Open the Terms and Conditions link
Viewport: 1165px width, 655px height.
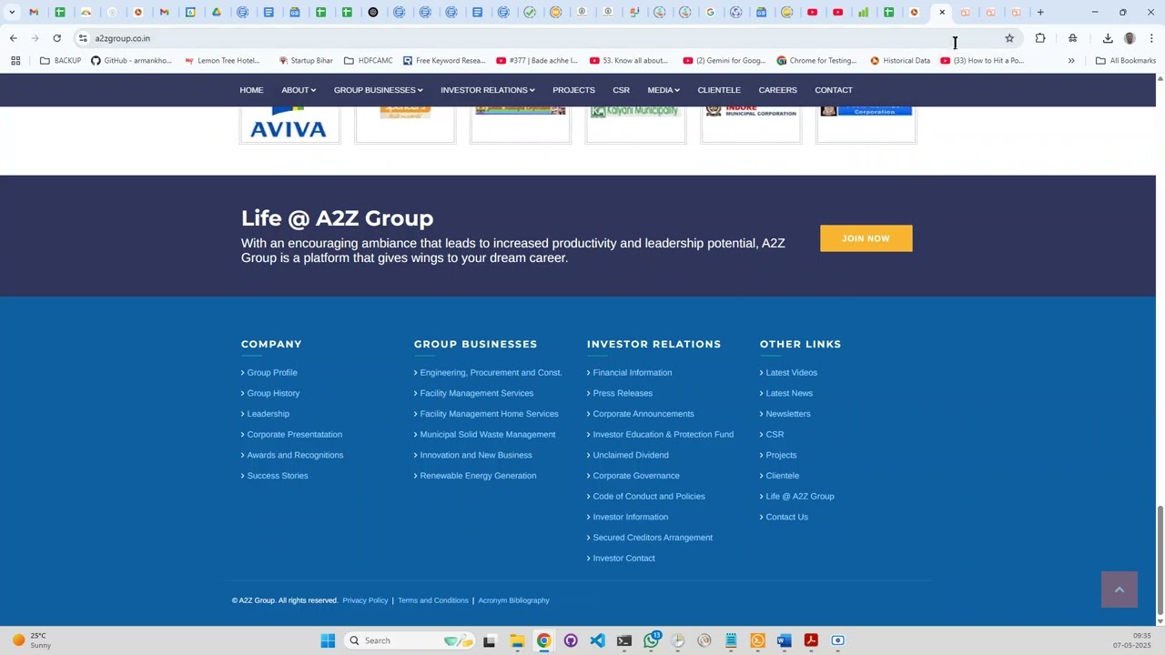[x=433, y=600]
